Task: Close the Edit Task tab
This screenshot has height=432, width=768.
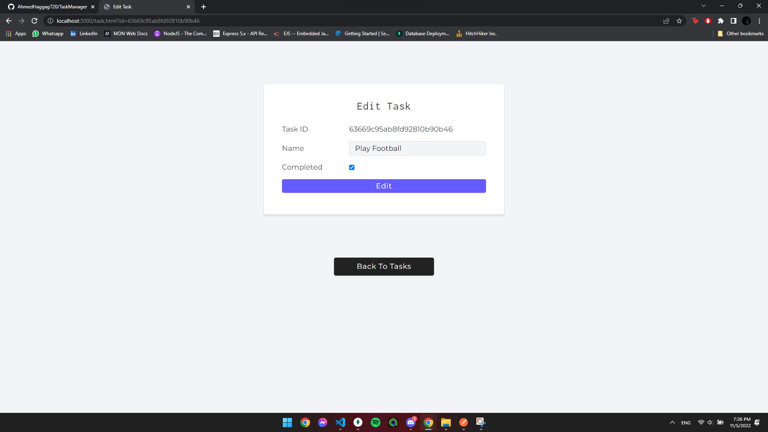Action: 188,7
